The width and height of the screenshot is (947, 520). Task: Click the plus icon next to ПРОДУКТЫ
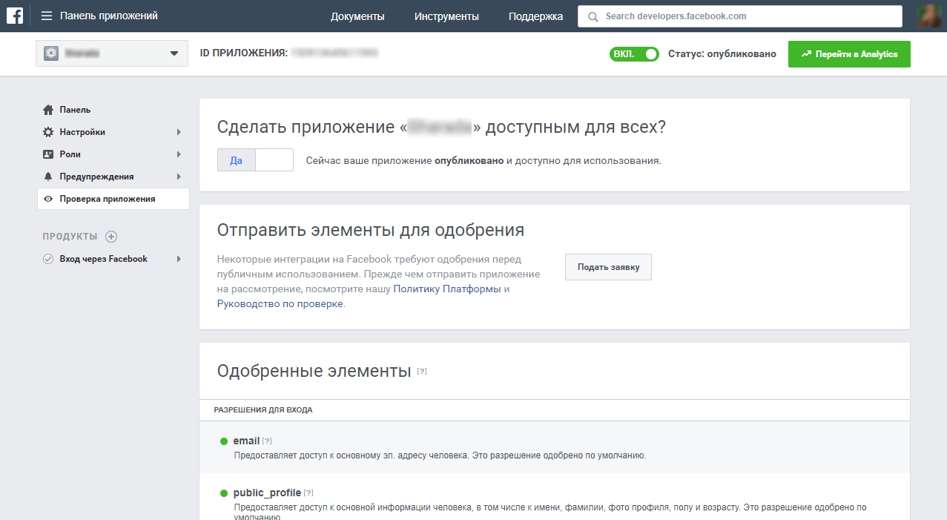tap(111, 237)
